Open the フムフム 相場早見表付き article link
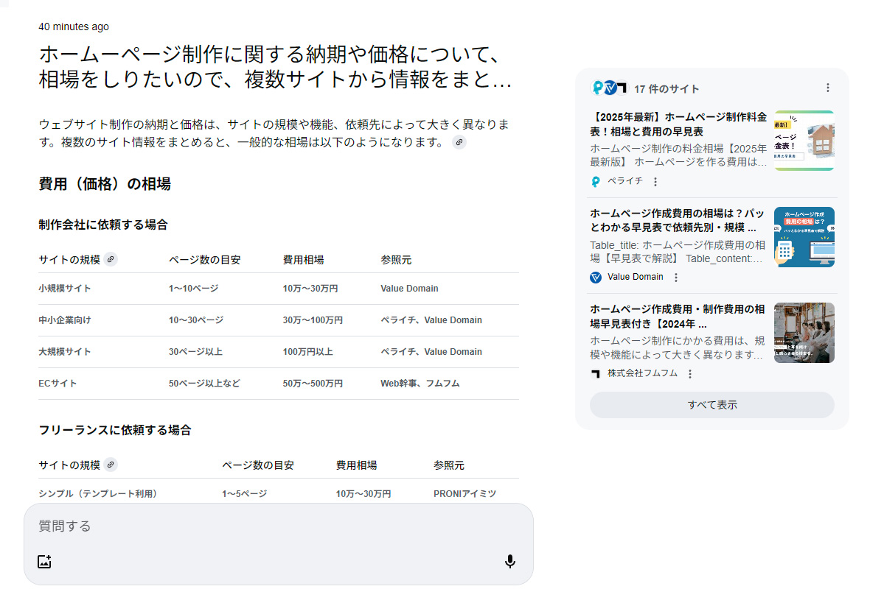Viewport: 870px width, 589px height. (678, 316)
